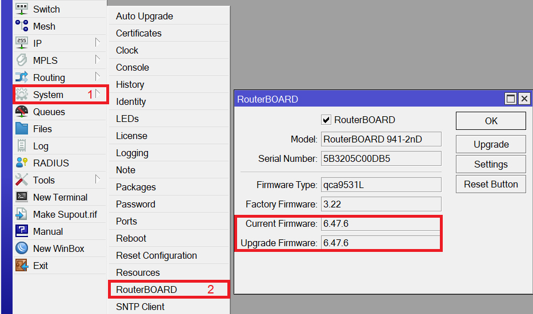
Task: Click the IP menu icon
Action: 22,43
